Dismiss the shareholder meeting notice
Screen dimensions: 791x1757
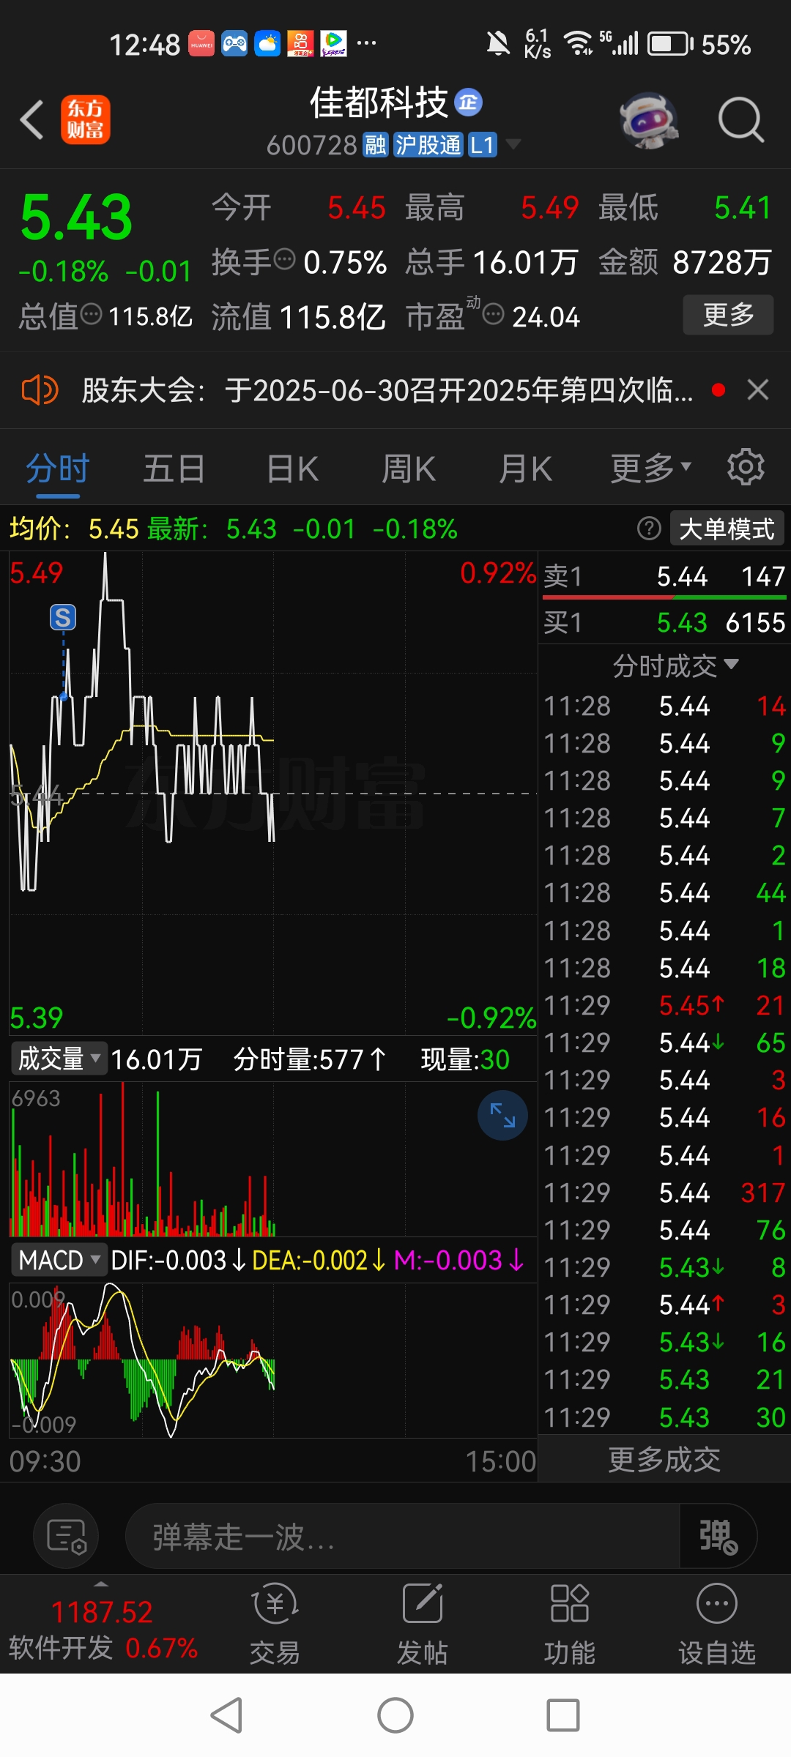coord(758,389)
